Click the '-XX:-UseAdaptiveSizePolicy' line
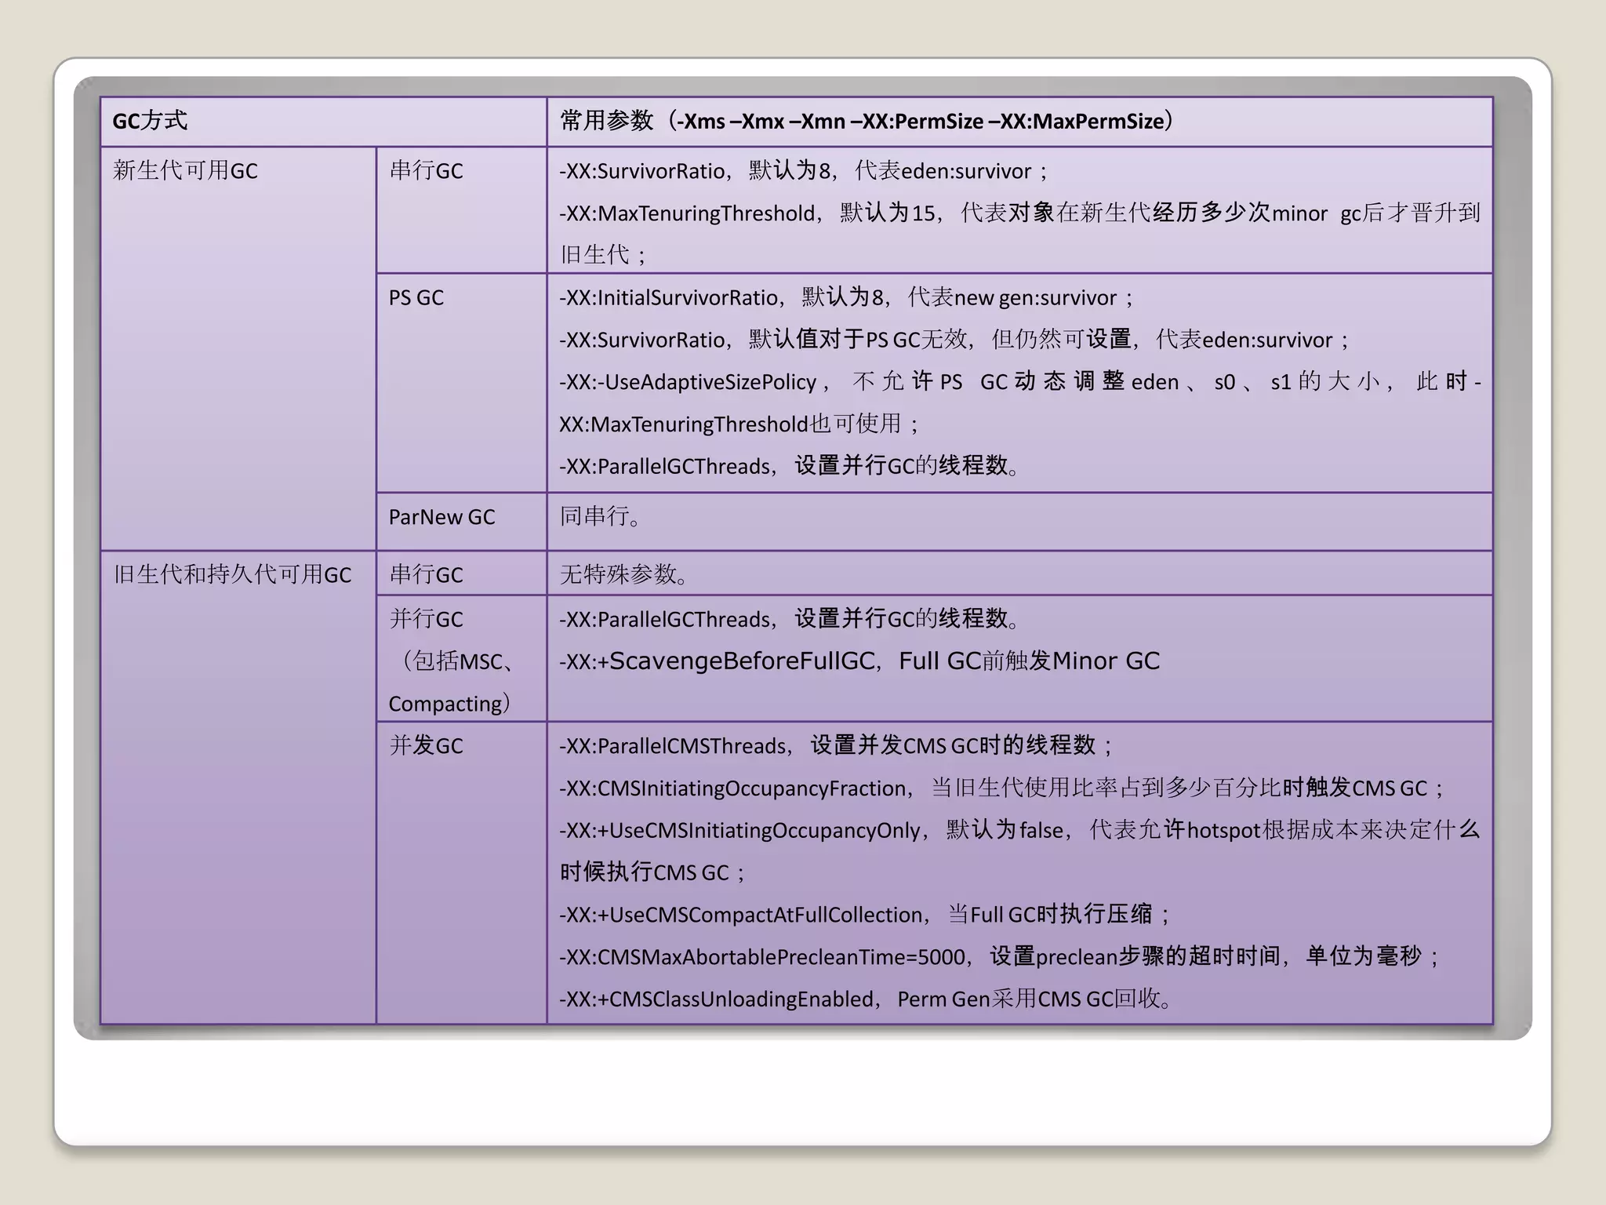Viewport: 1606px width, 1205px height. click(x=1019, y=382)
